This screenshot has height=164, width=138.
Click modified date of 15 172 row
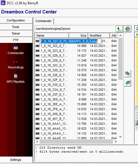click(x=99, y=51)
